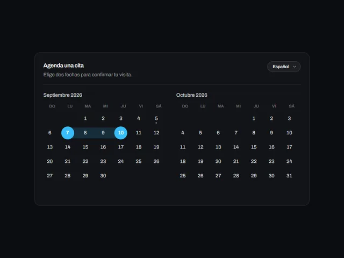Pick September 9 inside the selected range
Viewport: 344px width, 258px height.
click(x=103, y=133)
